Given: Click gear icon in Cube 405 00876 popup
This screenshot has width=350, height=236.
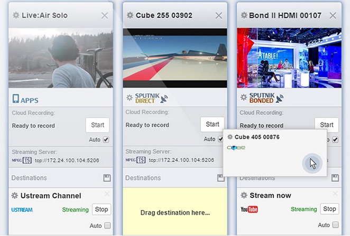Looking at the screenshot, I should pos(230,137).
